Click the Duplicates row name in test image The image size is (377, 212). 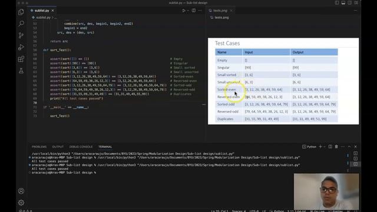pyautogui.click(x=225, y=119)
